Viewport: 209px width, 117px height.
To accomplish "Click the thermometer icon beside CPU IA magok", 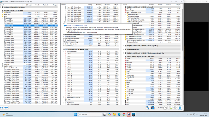I will (x=125, y=11).
